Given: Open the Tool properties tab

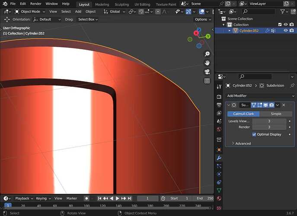Looking at the screenshot, I should [219, 87].
